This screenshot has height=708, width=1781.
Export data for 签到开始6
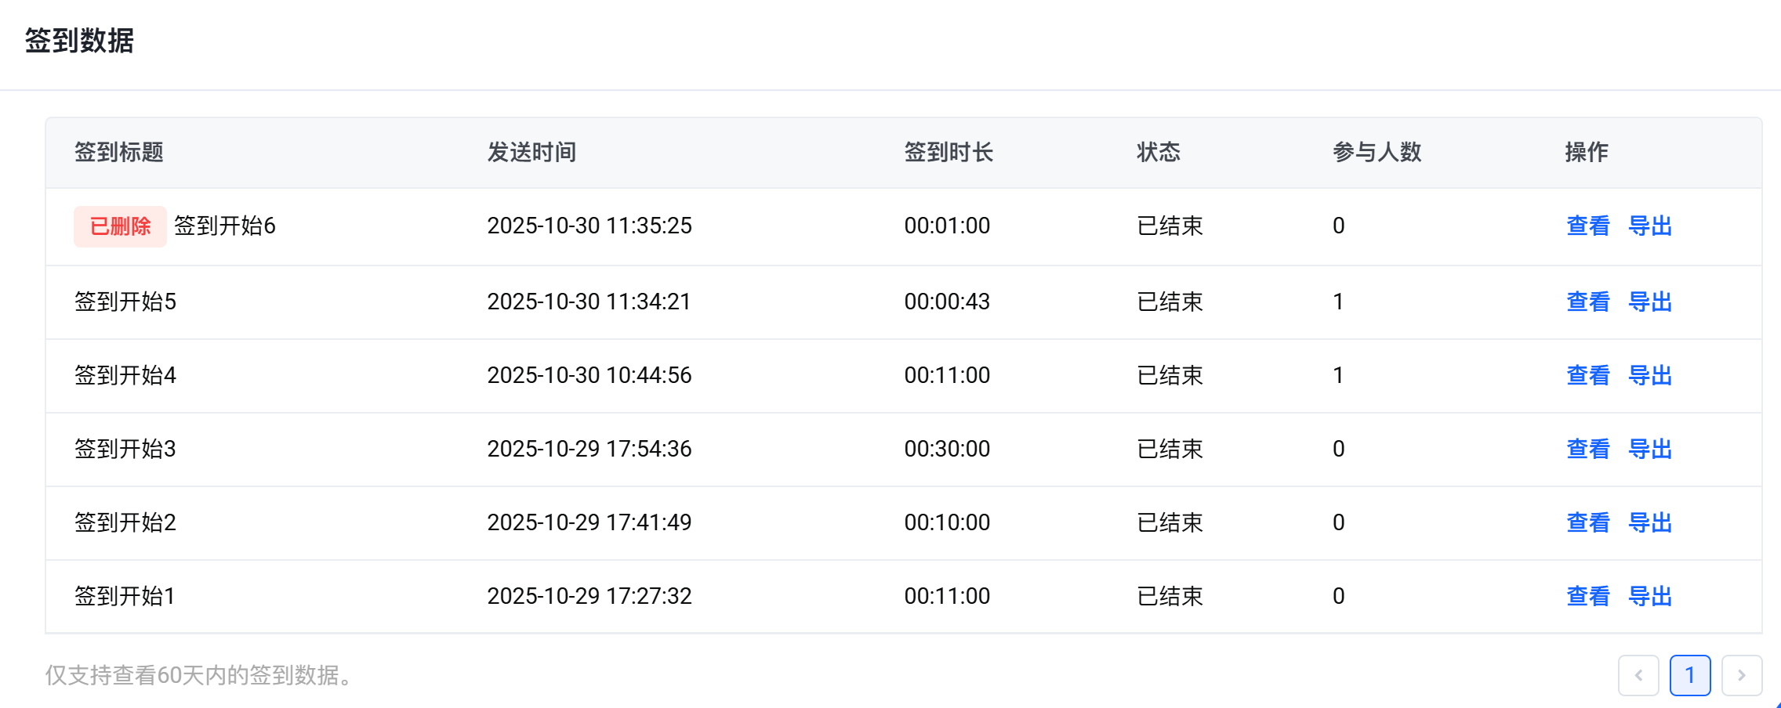tap(1650, 226)
